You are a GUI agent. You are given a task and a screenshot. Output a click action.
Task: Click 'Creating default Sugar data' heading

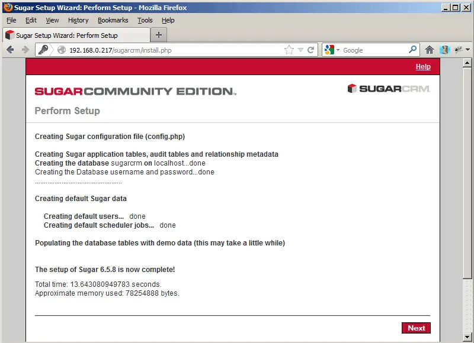pos(81,199)
